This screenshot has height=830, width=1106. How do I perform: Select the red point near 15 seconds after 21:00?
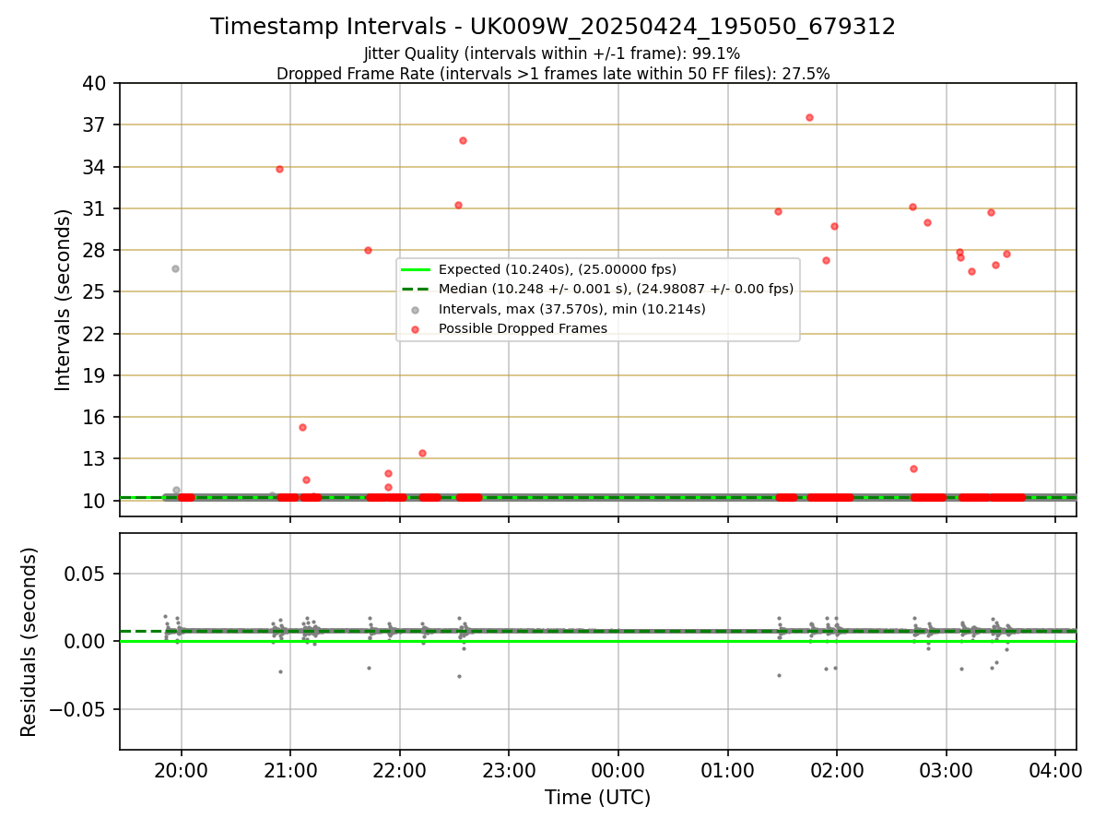coord(302,427)
